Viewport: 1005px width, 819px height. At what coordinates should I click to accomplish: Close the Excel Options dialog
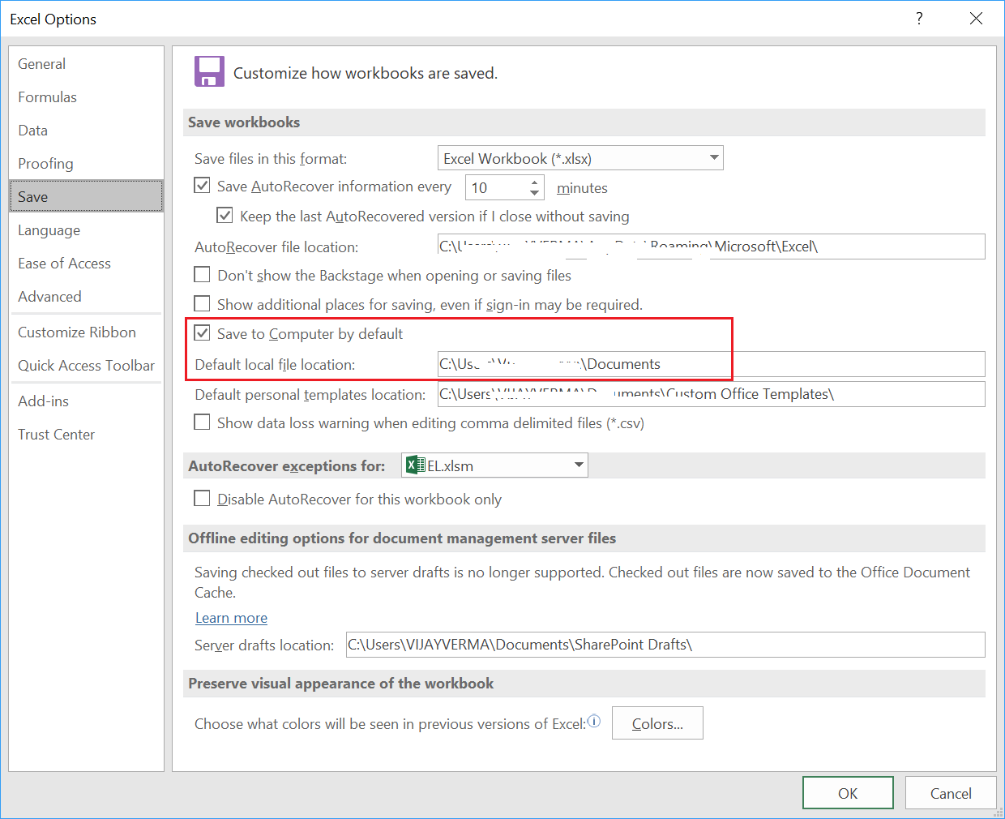[x=976, y=18]
